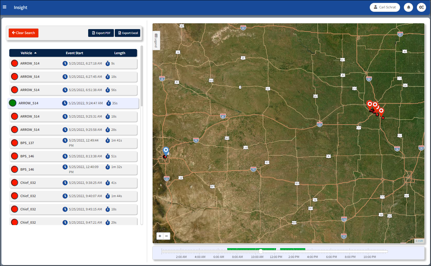Open the settings gears icon
Image resolution: width=431 pixels, height=266 pixels.
[421, 7]
